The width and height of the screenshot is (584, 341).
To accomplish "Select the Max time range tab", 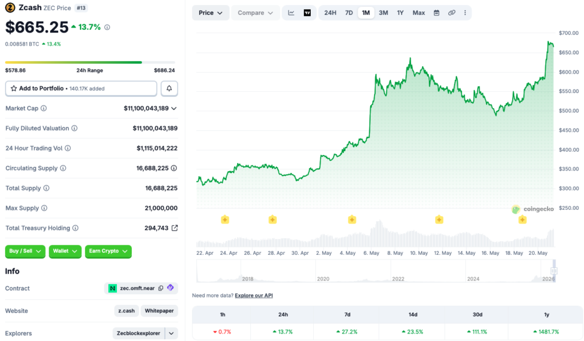I will 419,13.
